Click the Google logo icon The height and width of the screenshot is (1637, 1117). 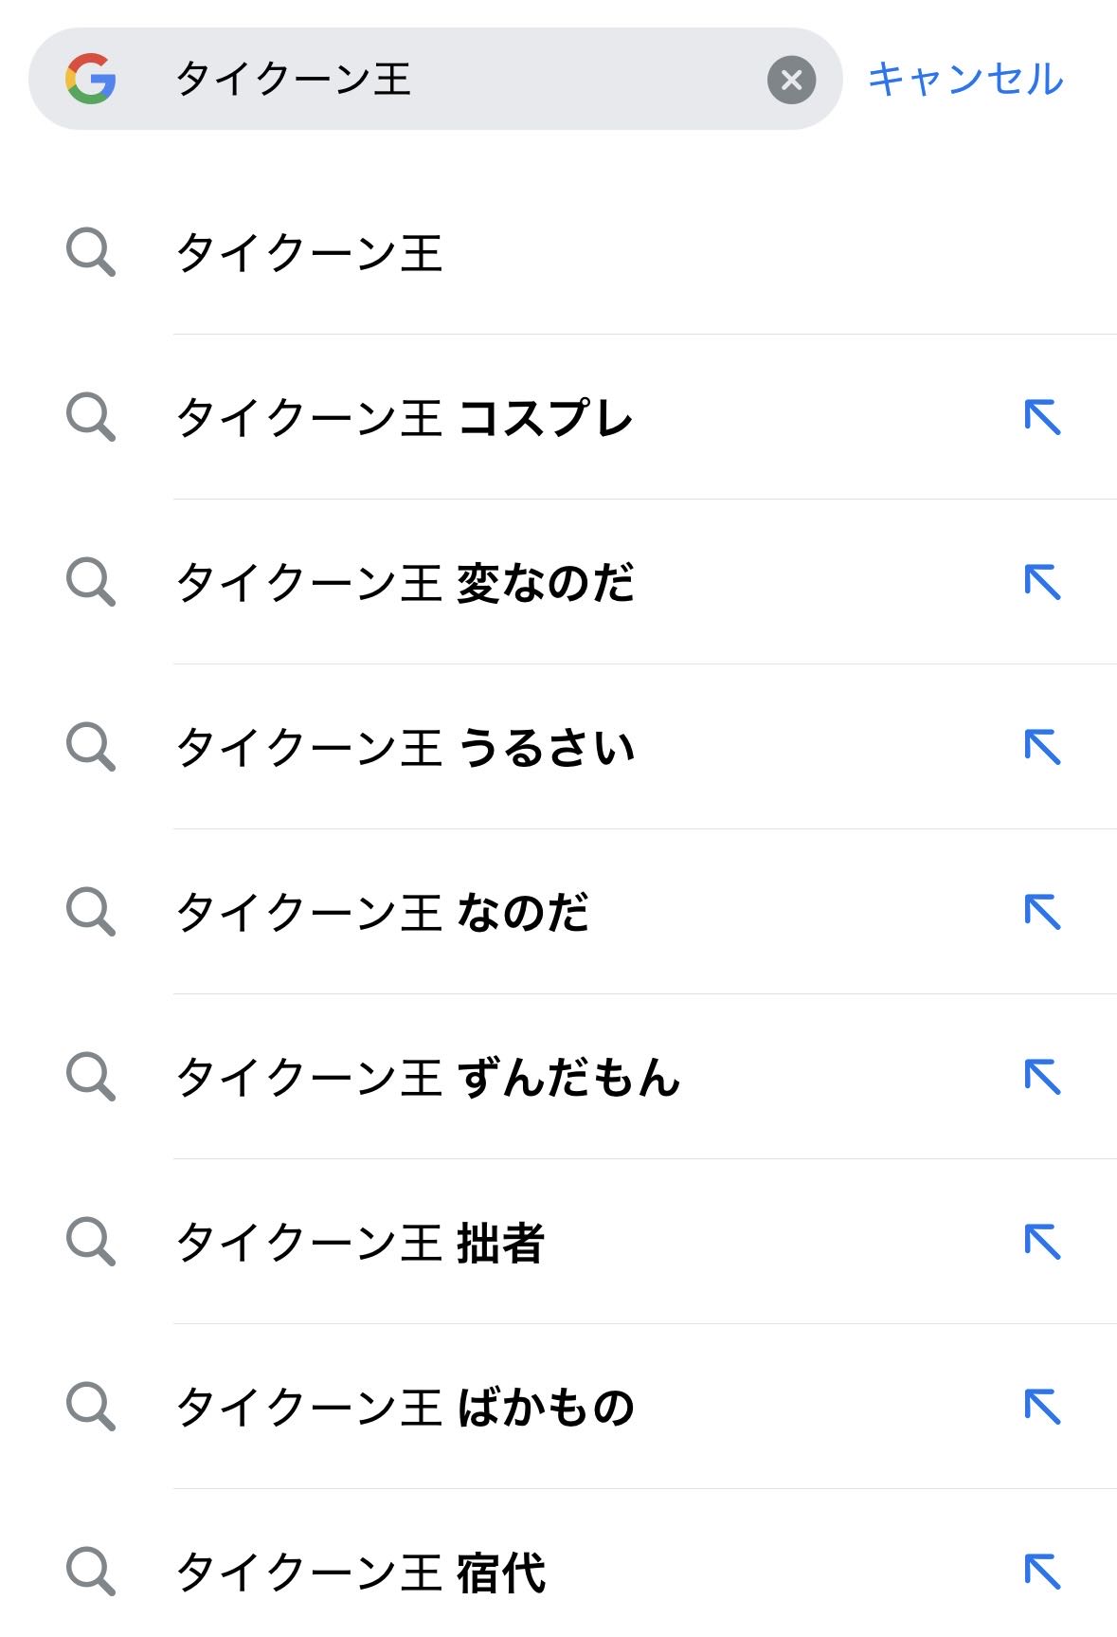91,79
